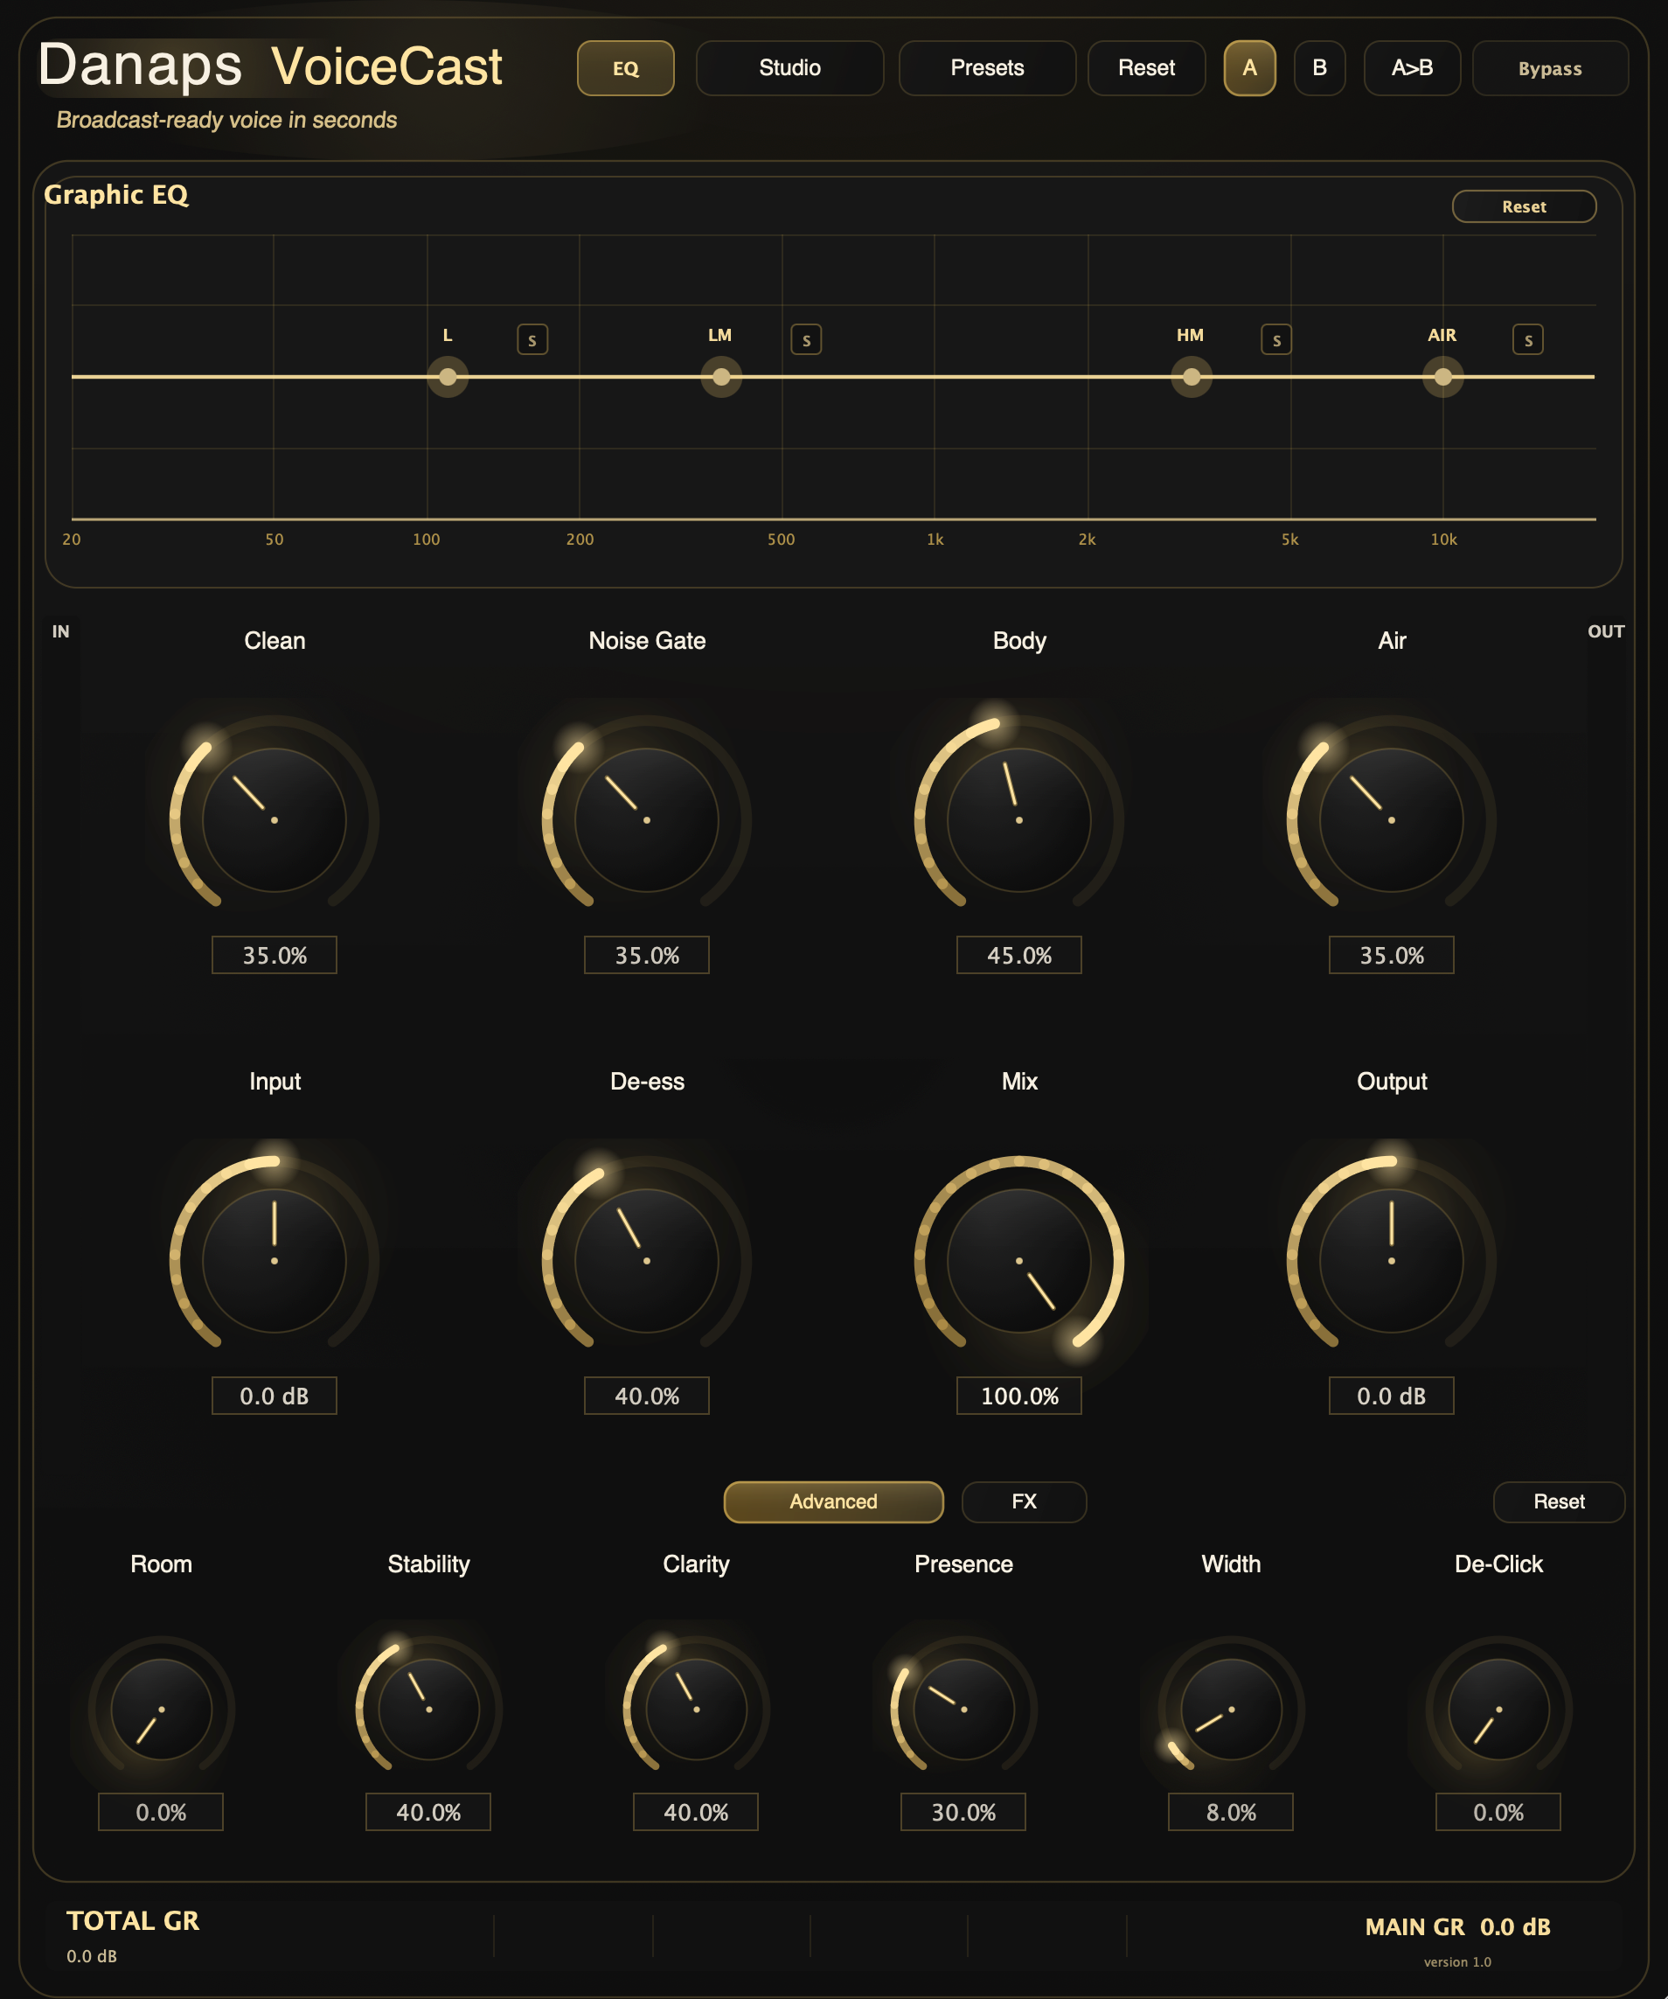Click the Presence value field 30.0%
This screenshot has width=1668, height=1999.
(x=963, y=1812)
